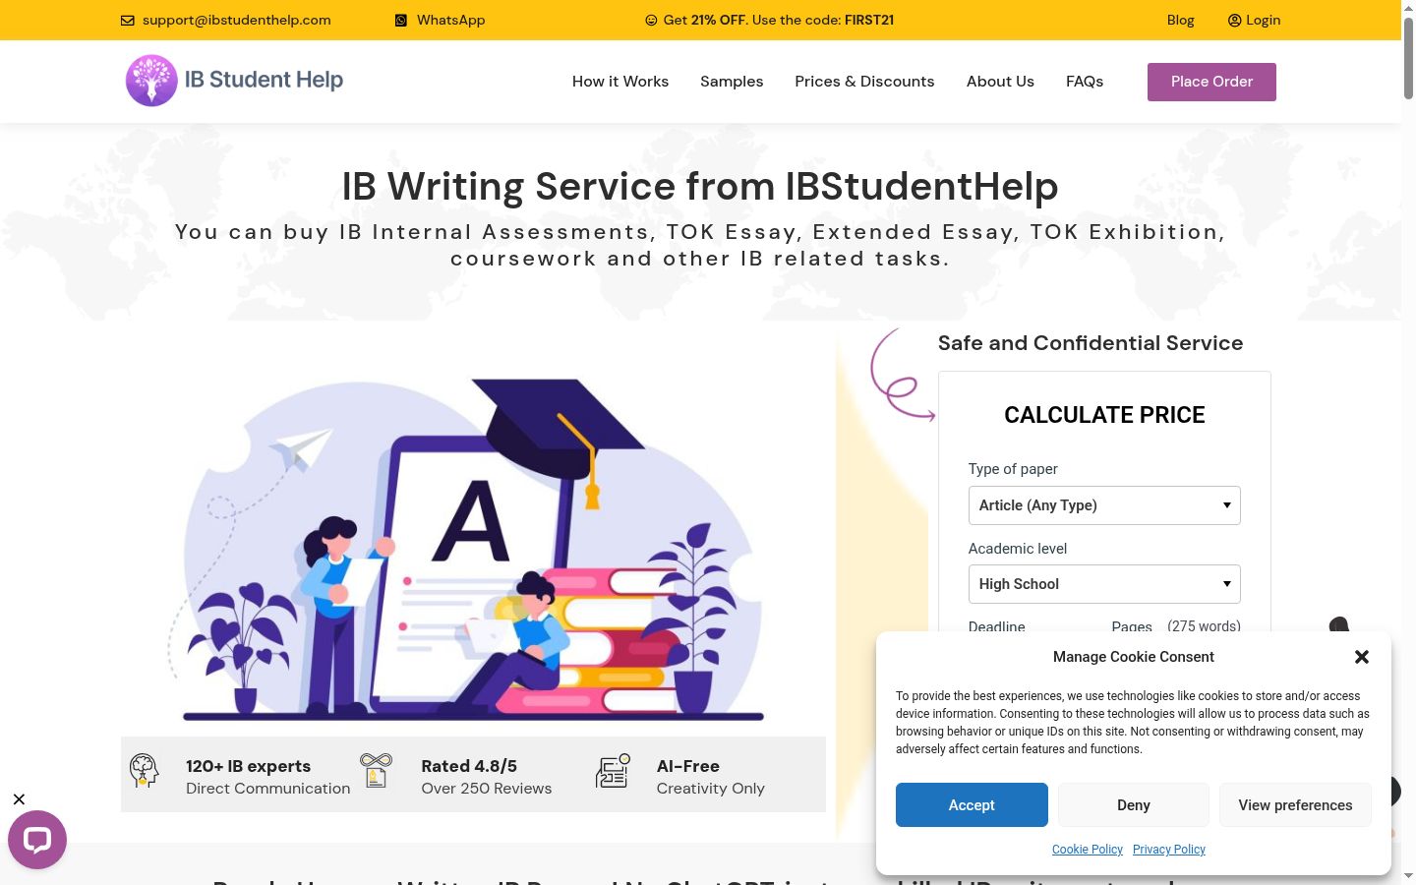This screenshot has width=1416, height=885.
Task: Click the user icon next to Login
Action: tap(1235, 21)
